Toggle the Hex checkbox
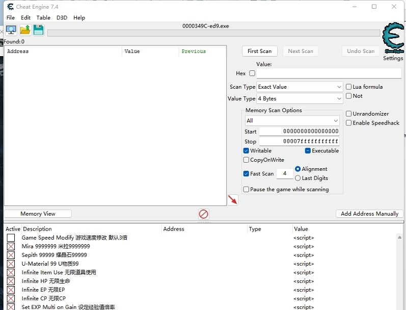 click(252, 73)
